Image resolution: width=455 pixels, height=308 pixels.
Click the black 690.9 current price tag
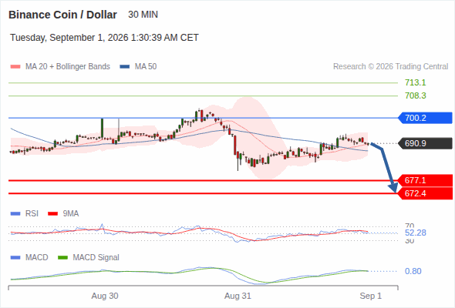click(x=426, y=143)
